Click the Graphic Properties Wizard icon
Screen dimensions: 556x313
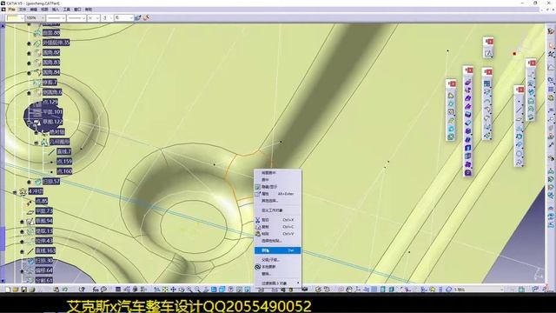tap(146, 17)
